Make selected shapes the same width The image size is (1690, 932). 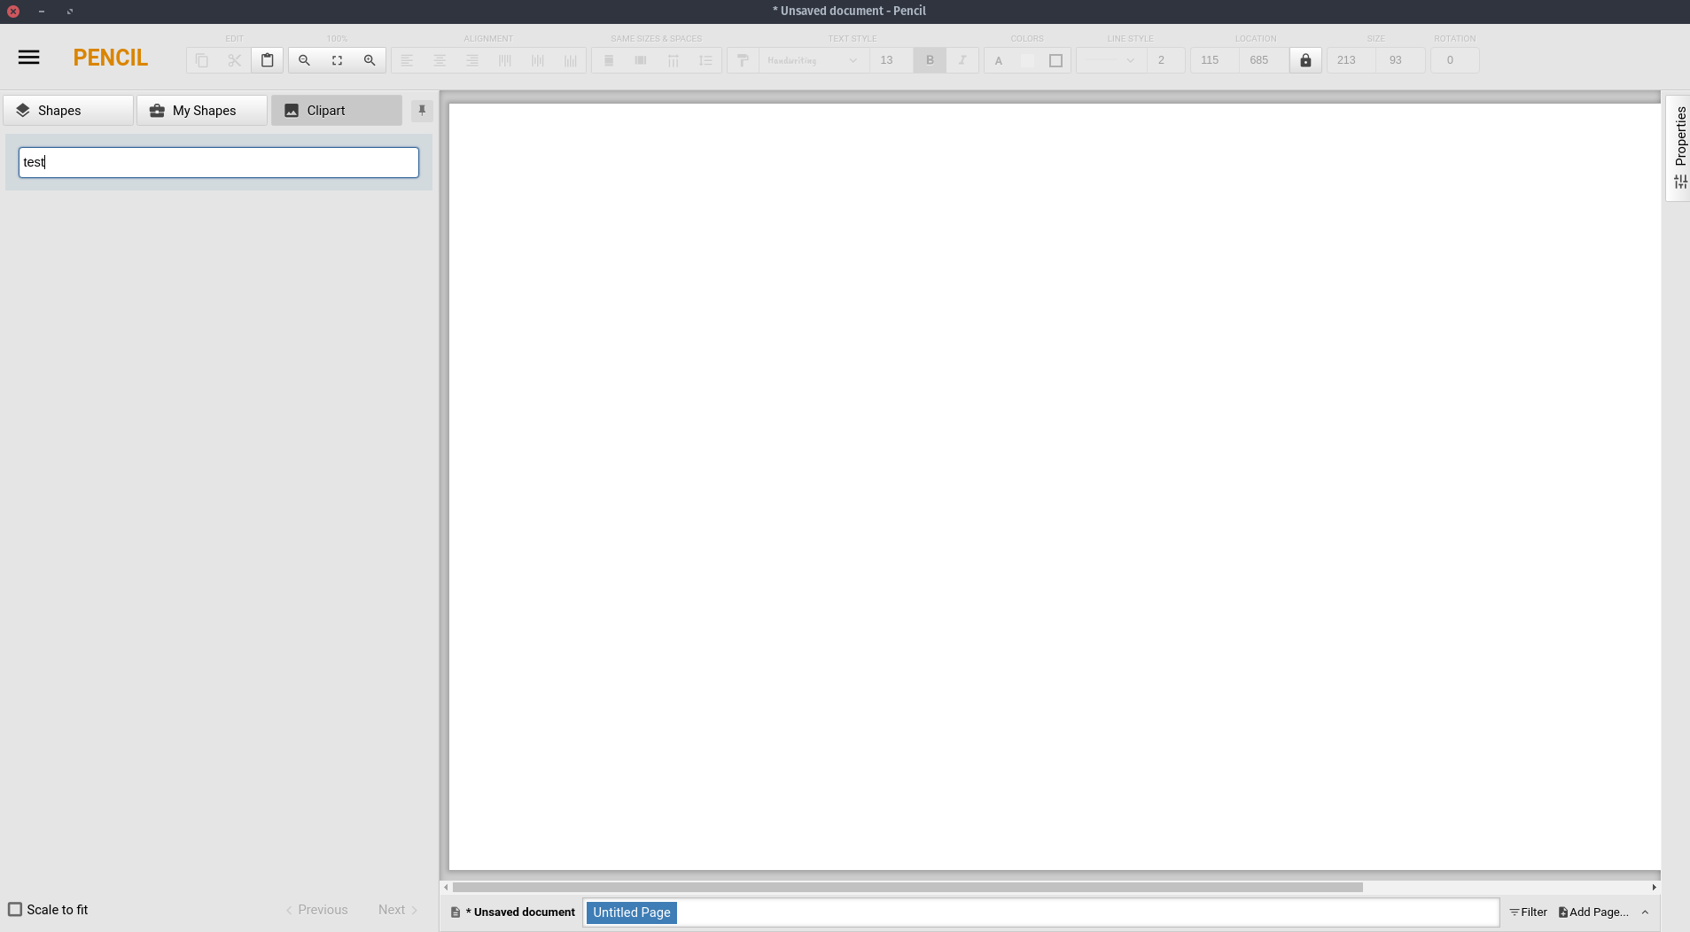(x=609, y=60)
